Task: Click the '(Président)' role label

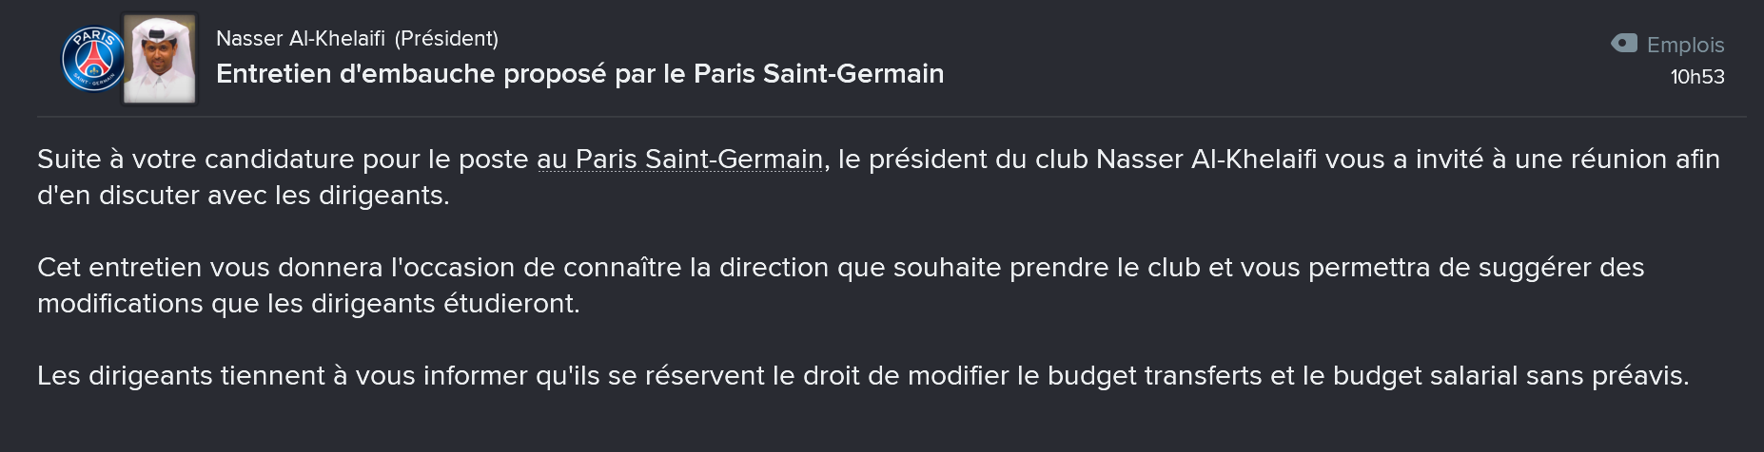Action: [446, 38]
